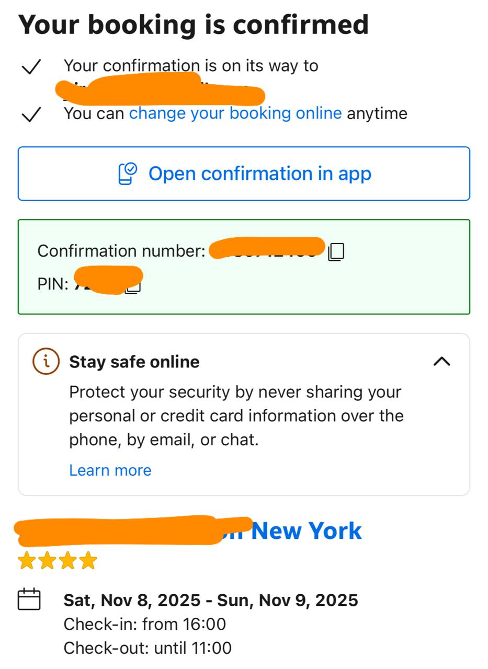Screen dimensions: 488x669
Task: Click the info icon beside Stay safe online
Action: pos(46,361)
